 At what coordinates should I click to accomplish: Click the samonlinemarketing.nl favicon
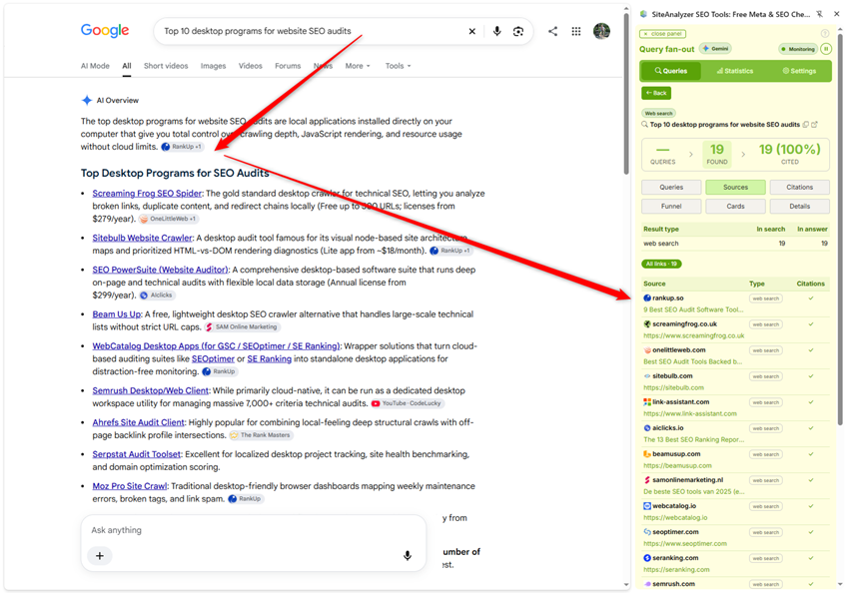coord(647,480)
